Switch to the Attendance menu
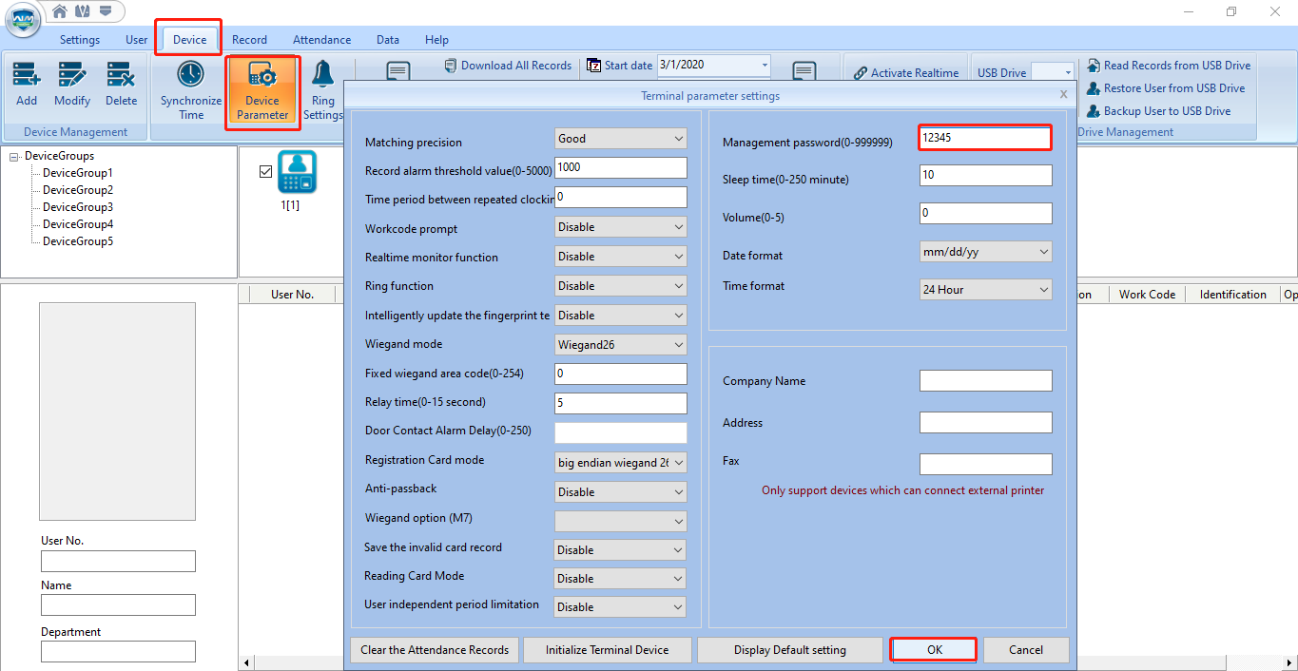Screen dimensions: 1298x671 (321, 40)
